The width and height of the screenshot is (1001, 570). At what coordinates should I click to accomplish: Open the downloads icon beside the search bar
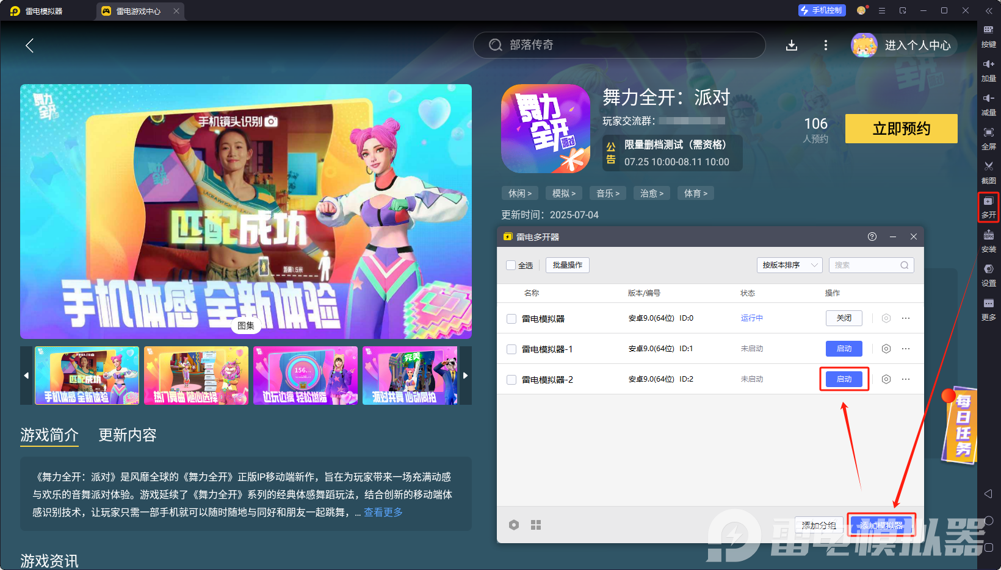[x=792, y=45]
